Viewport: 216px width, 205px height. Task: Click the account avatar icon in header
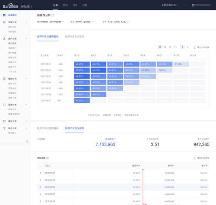[x=193, y=5]
